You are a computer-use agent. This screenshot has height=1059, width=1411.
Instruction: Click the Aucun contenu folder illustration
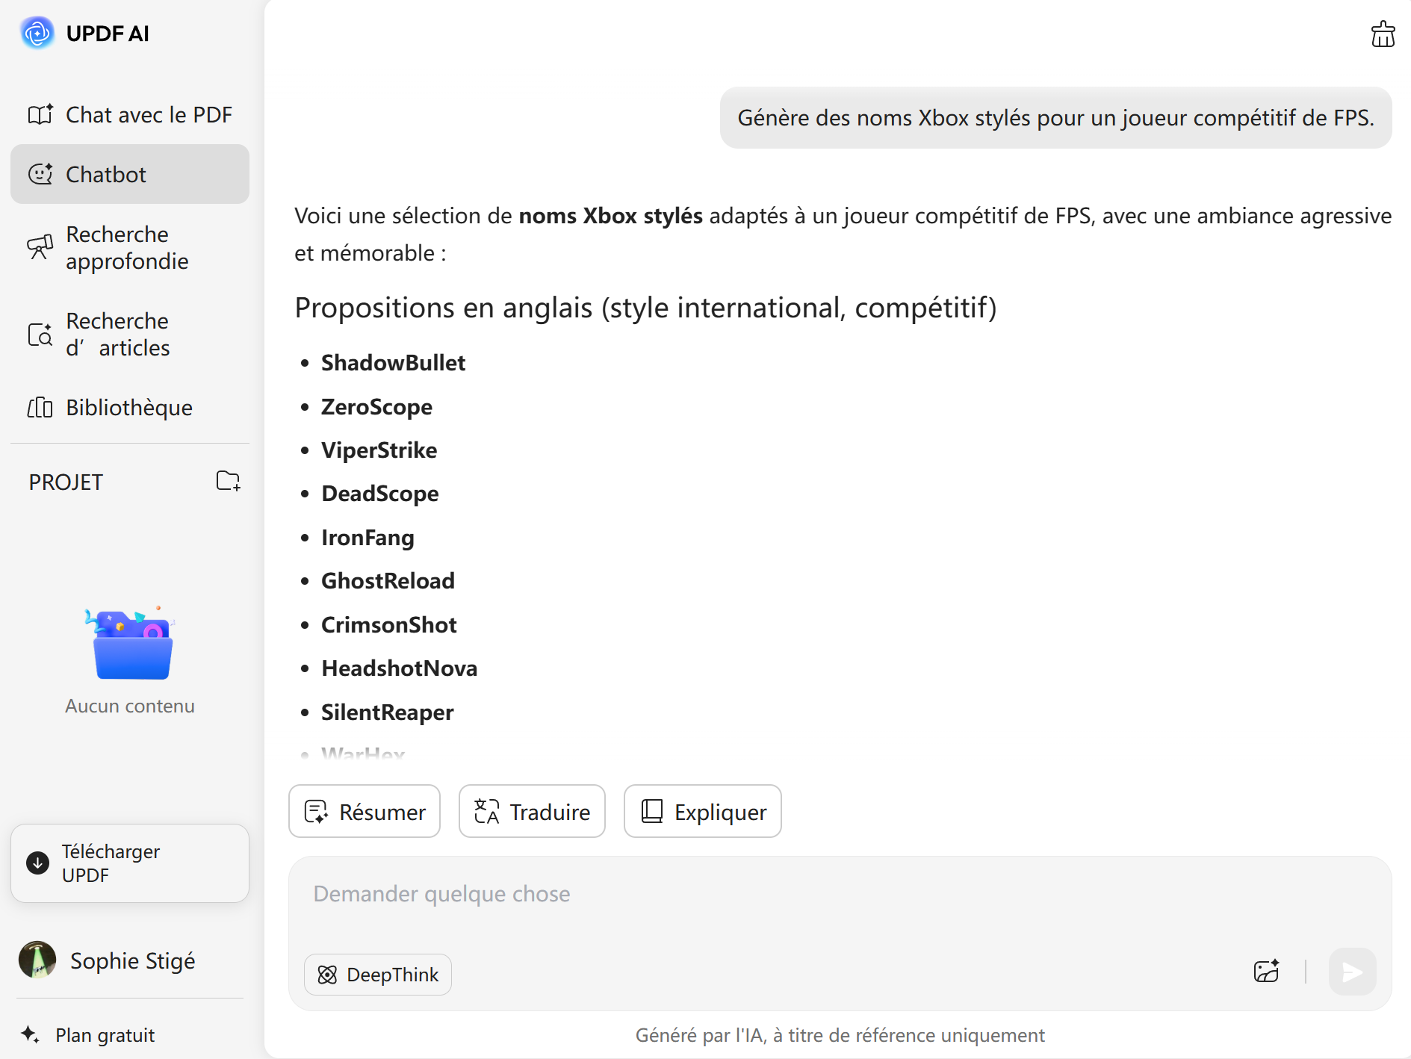point(131,644)
